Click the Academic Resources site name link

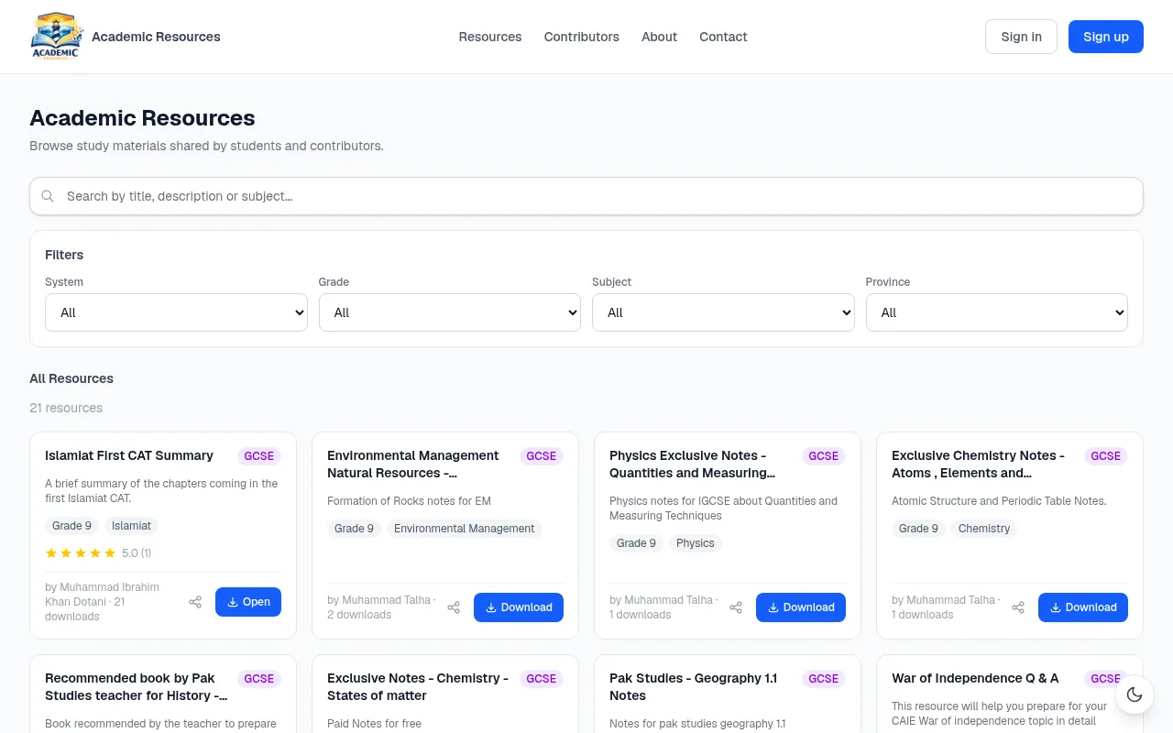click(x=156, y=37)
